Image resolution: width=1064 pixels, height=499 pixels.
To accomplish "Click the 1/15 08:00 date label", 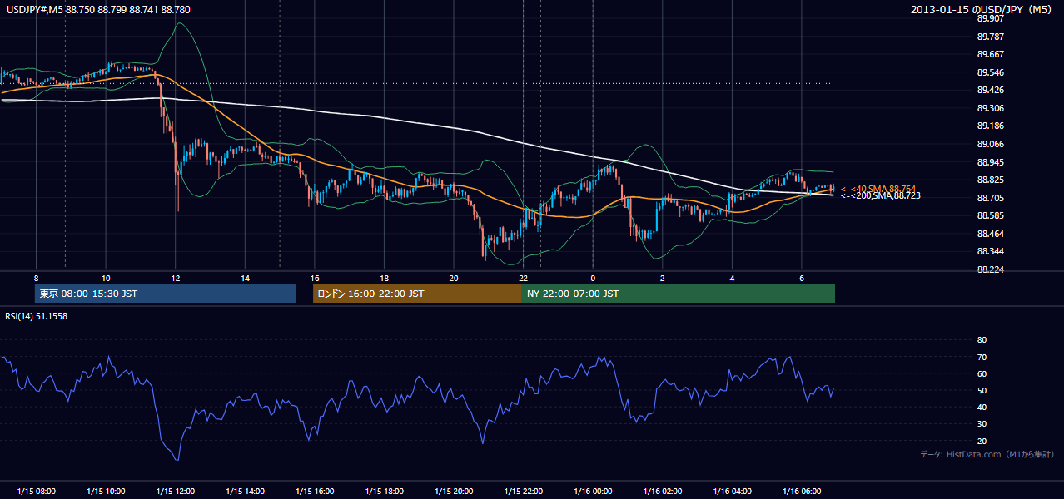I will (36, 492).
